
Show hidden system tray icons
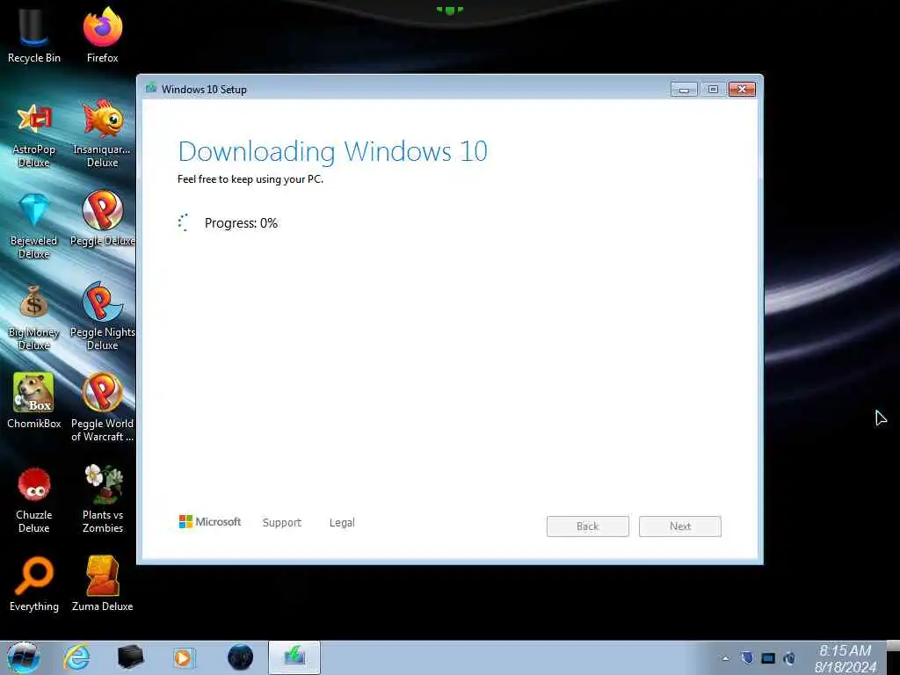point(725,658)
